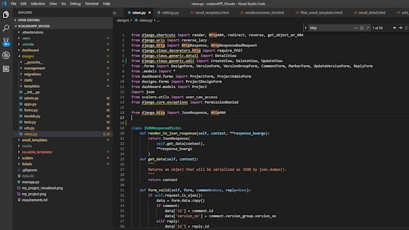Open the Terminal menu
Screen dimensions: 409x230
click(x=91, y=4)
